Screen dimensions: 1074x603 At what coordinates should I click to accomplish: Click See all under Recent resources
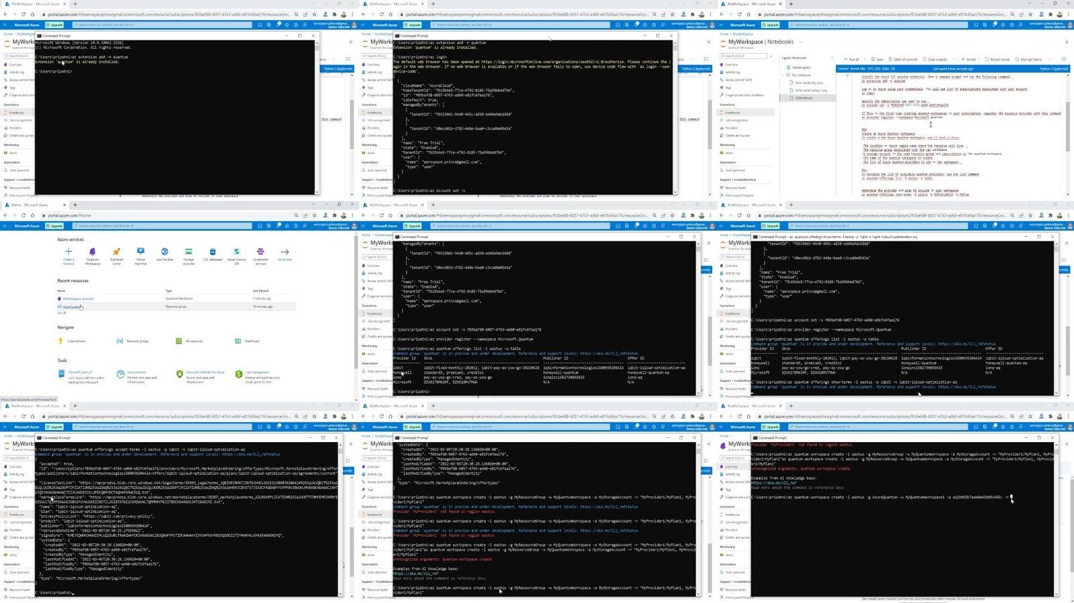coord(62,313)
